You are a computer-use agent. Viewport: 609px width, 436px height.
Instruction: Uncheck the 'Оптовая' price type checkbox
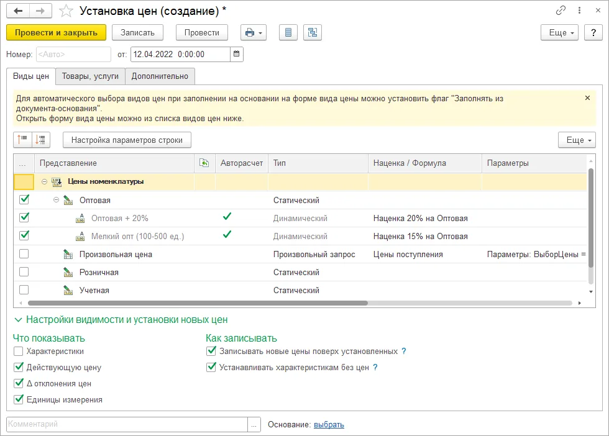click(x=24, y=199)
